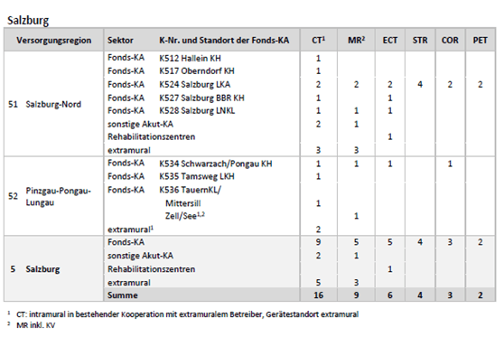Viewport: 504px width, 337px height.
Task: Select K528 Salzburg LNKL entry
Action: pos(197,110)
